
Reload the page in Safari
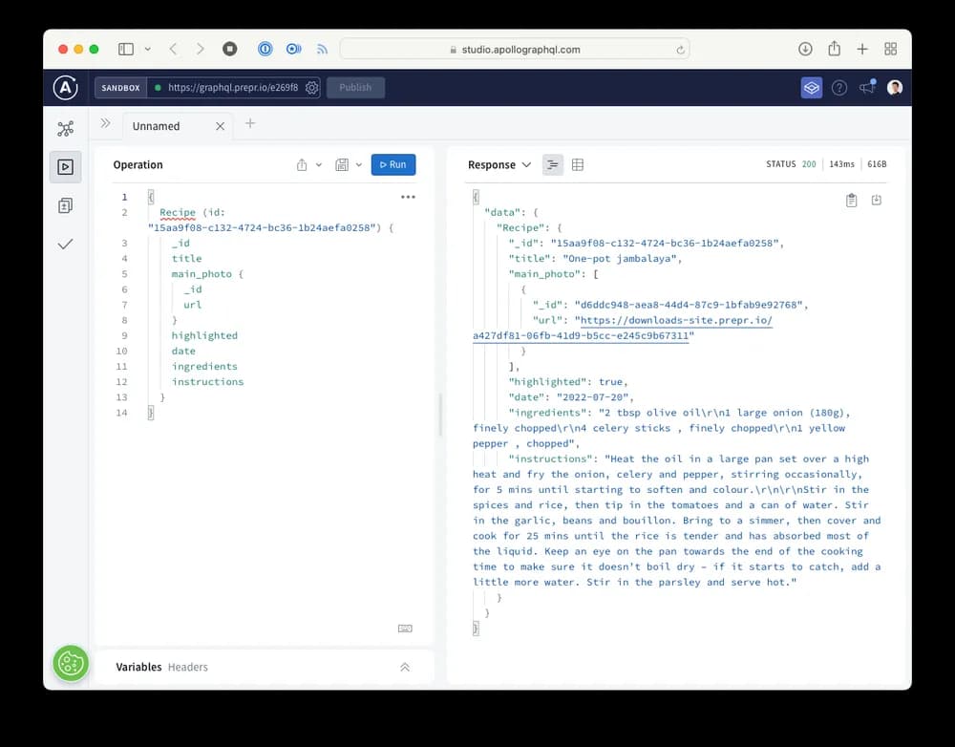click(680, 50)
